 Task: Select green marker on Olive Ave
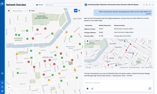click(31, 58)
